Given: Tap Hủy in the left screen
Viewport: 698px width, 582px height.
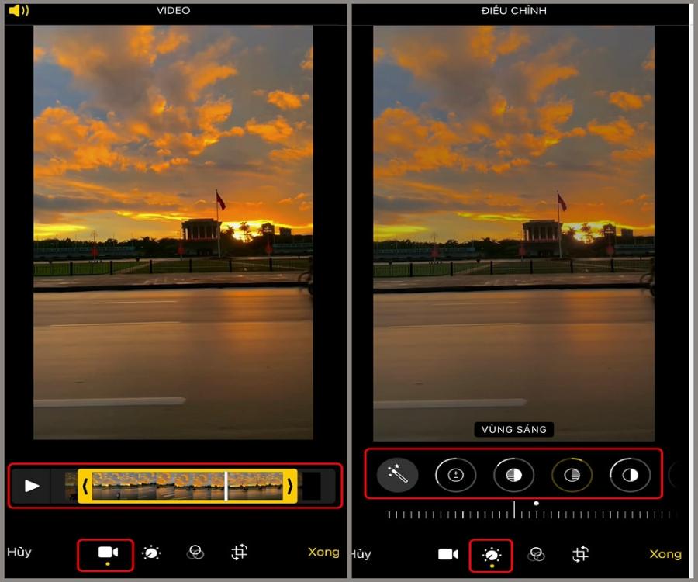Looking at the screenshot, I should pyautogui.click(x=19, y=553).
